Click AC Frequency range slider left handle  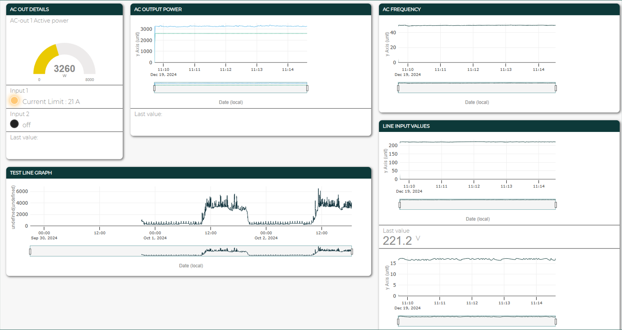coord(398,88)
